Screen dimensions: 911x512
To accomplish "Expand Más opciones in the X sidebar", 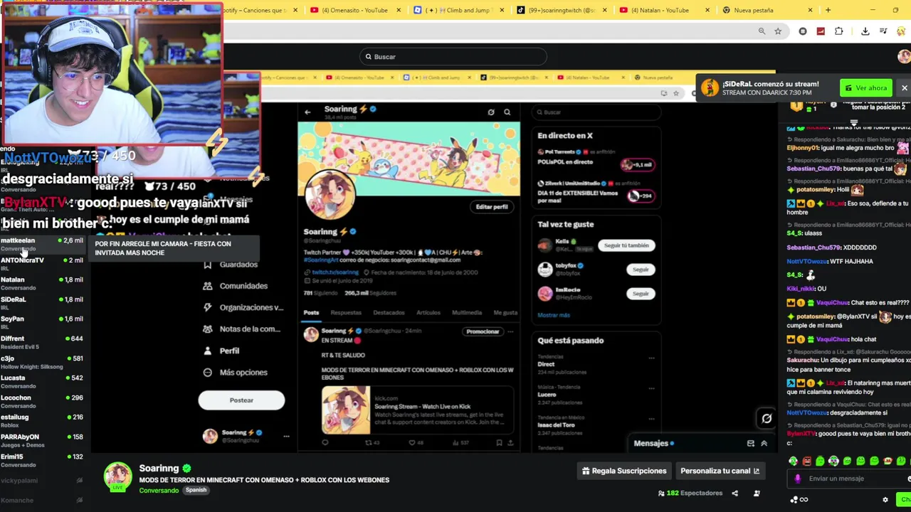I will point(236,372).
